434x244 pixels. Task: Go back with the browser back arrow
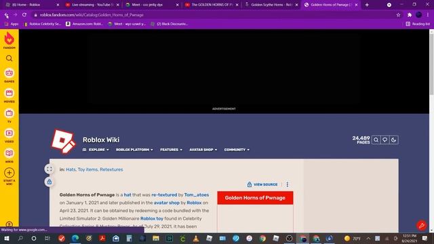point(6,15)
